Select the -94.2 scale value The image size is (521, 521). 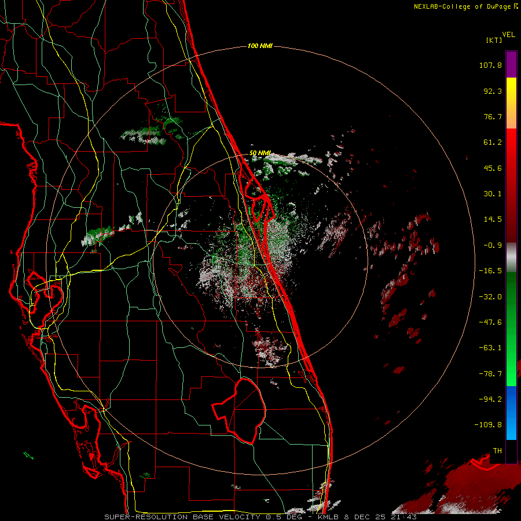coord(490,399)
